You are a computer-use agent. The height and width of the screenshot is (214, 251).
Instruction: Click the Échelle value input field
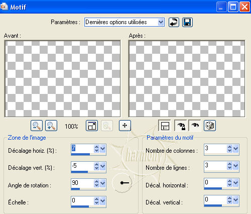tap(82, 200)
